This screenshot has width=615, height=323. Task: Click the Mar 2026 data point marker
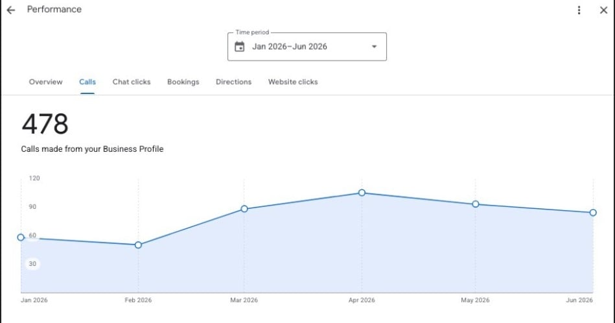click(244, 209)
